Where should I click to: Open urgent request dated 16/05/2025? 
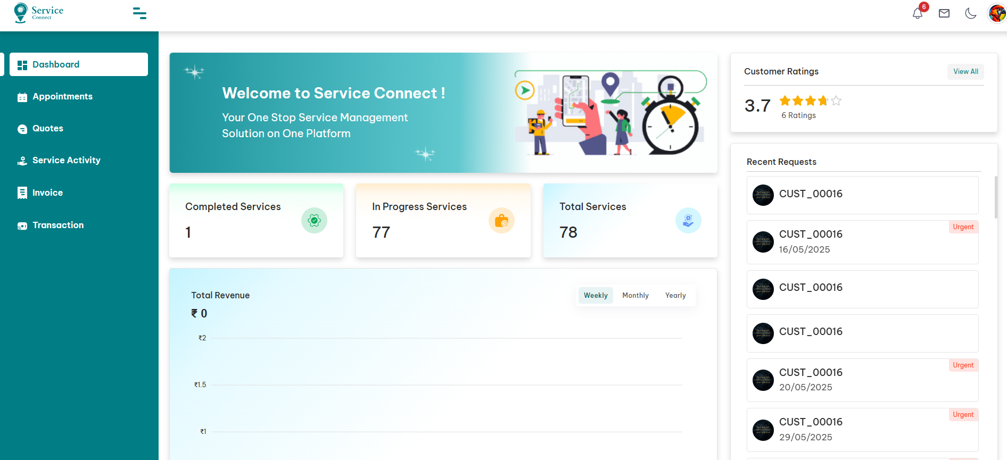pos(862,242)
